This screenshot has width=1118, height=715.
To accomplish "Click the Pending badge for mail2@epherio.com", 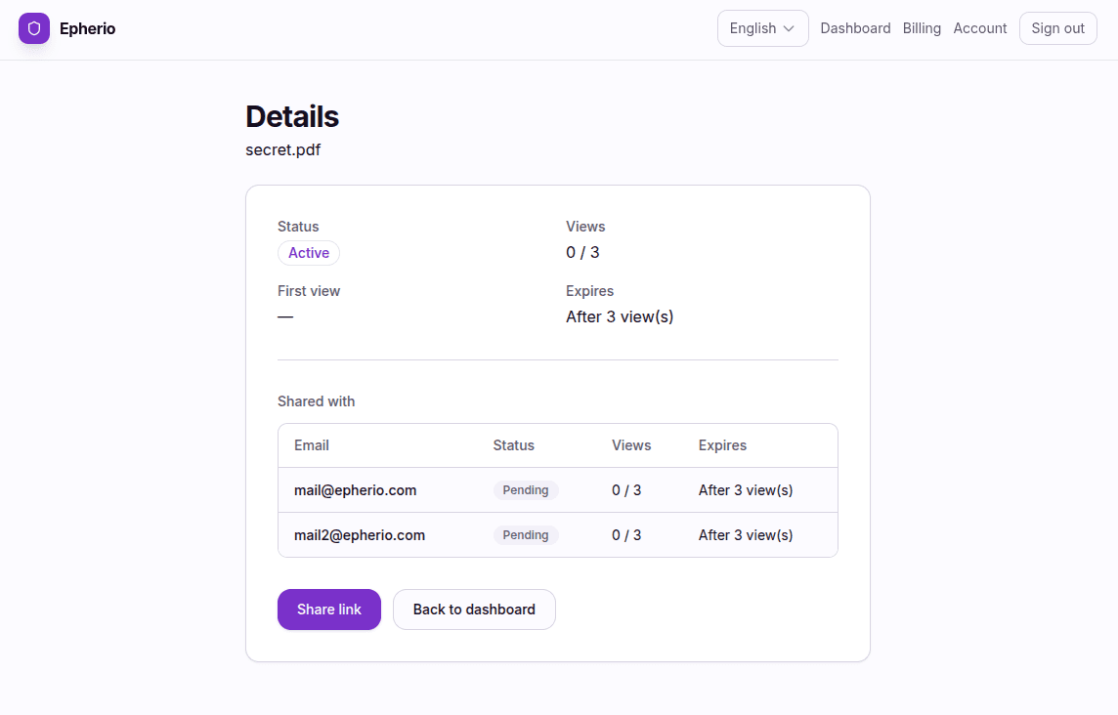I will click(525, 534).
